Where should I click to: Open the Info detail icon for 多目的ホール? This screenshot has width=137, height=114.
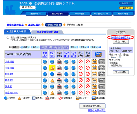click(x=102, y=93)
